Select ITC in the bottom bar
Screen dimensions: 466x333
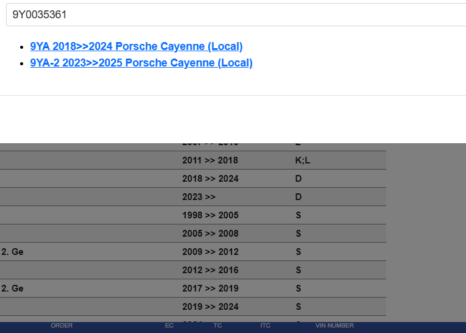pos(266,326)
